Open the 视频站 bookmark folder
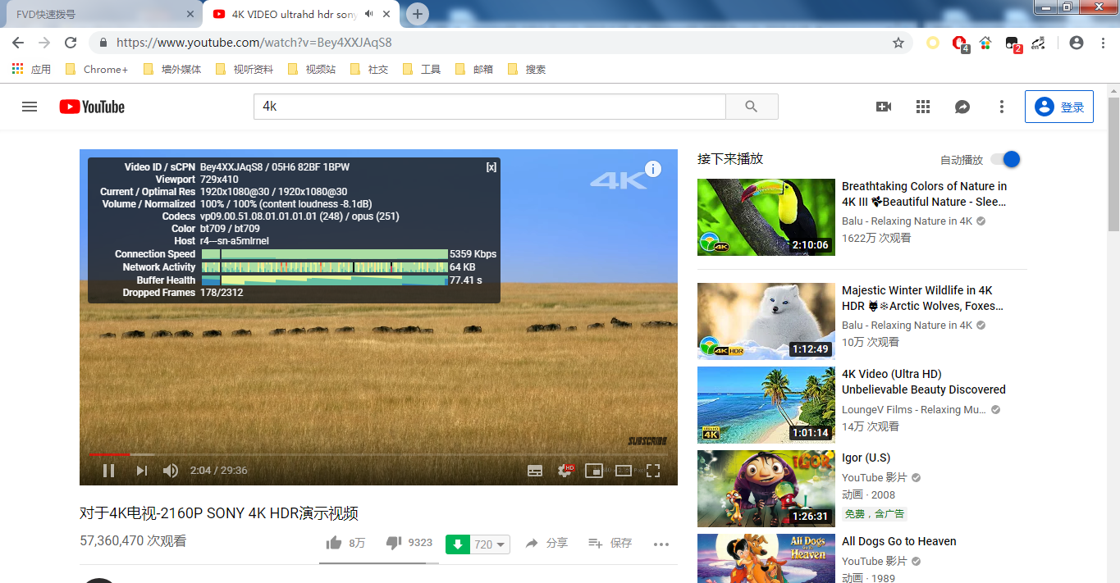This screenshot has width=1120, height=583. (x=312, y=70)
